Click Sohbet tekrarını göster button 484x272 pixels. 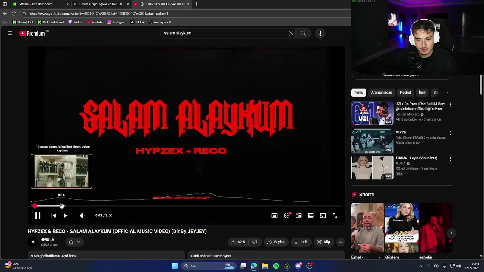click(x=402, y=75)
